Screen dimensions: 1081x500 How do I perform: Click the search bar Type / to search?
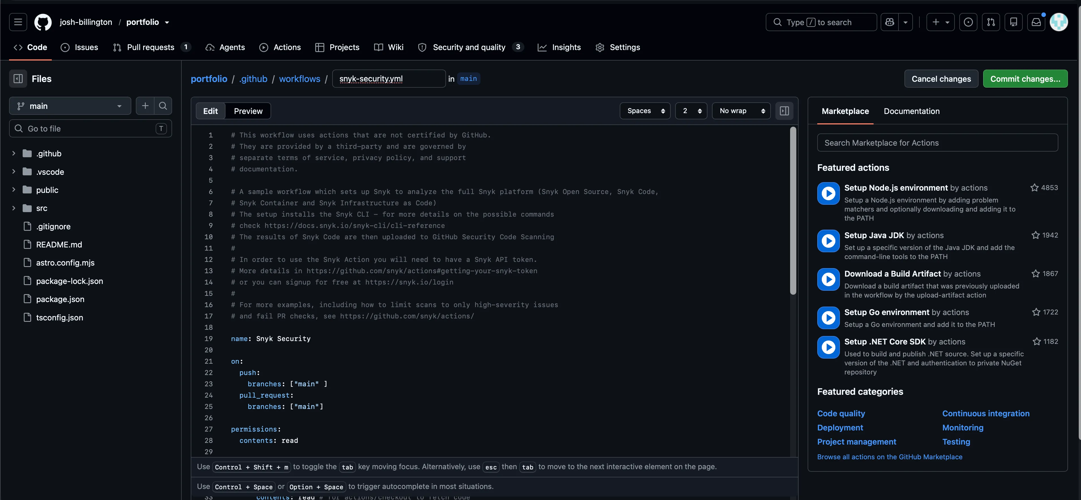click(821, 22)
